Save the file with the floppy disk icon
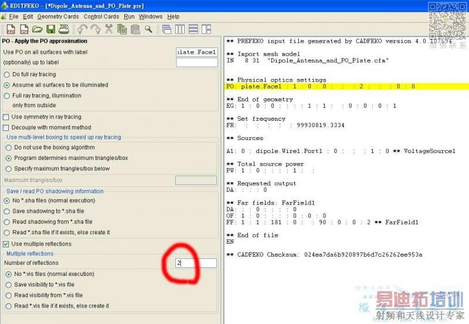Viewport: 469px width, 324px height. tap(50, 29)
